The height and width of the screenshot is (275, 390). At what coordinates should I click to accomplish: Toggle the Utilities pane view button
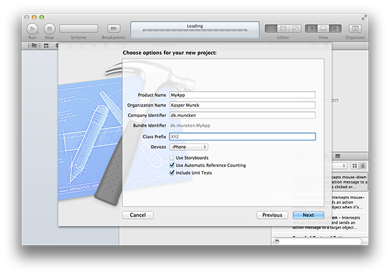pyautogui.click(x=335, y=29)
